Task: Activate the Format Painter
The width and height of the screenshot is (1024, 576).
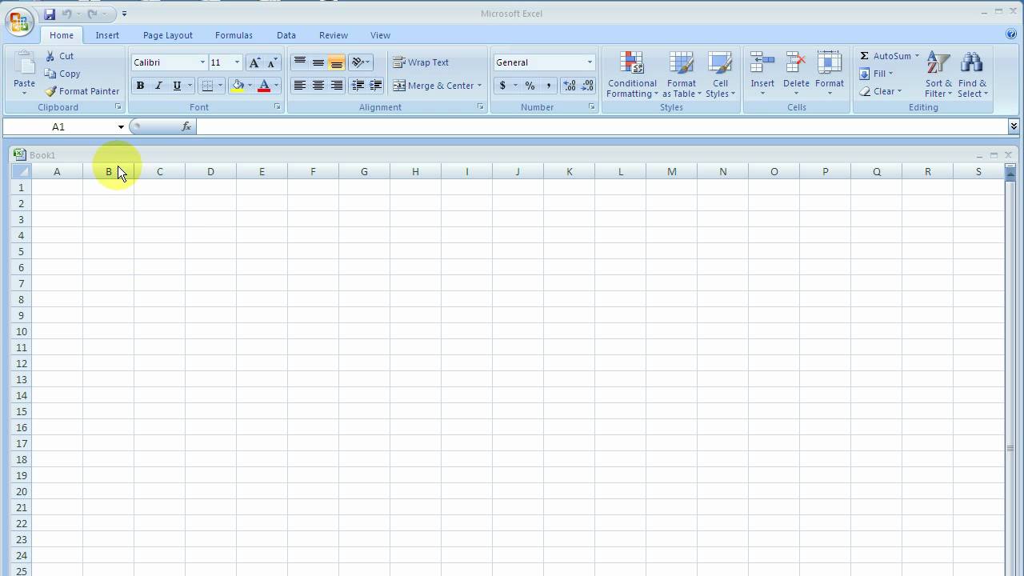Action: 82,91
